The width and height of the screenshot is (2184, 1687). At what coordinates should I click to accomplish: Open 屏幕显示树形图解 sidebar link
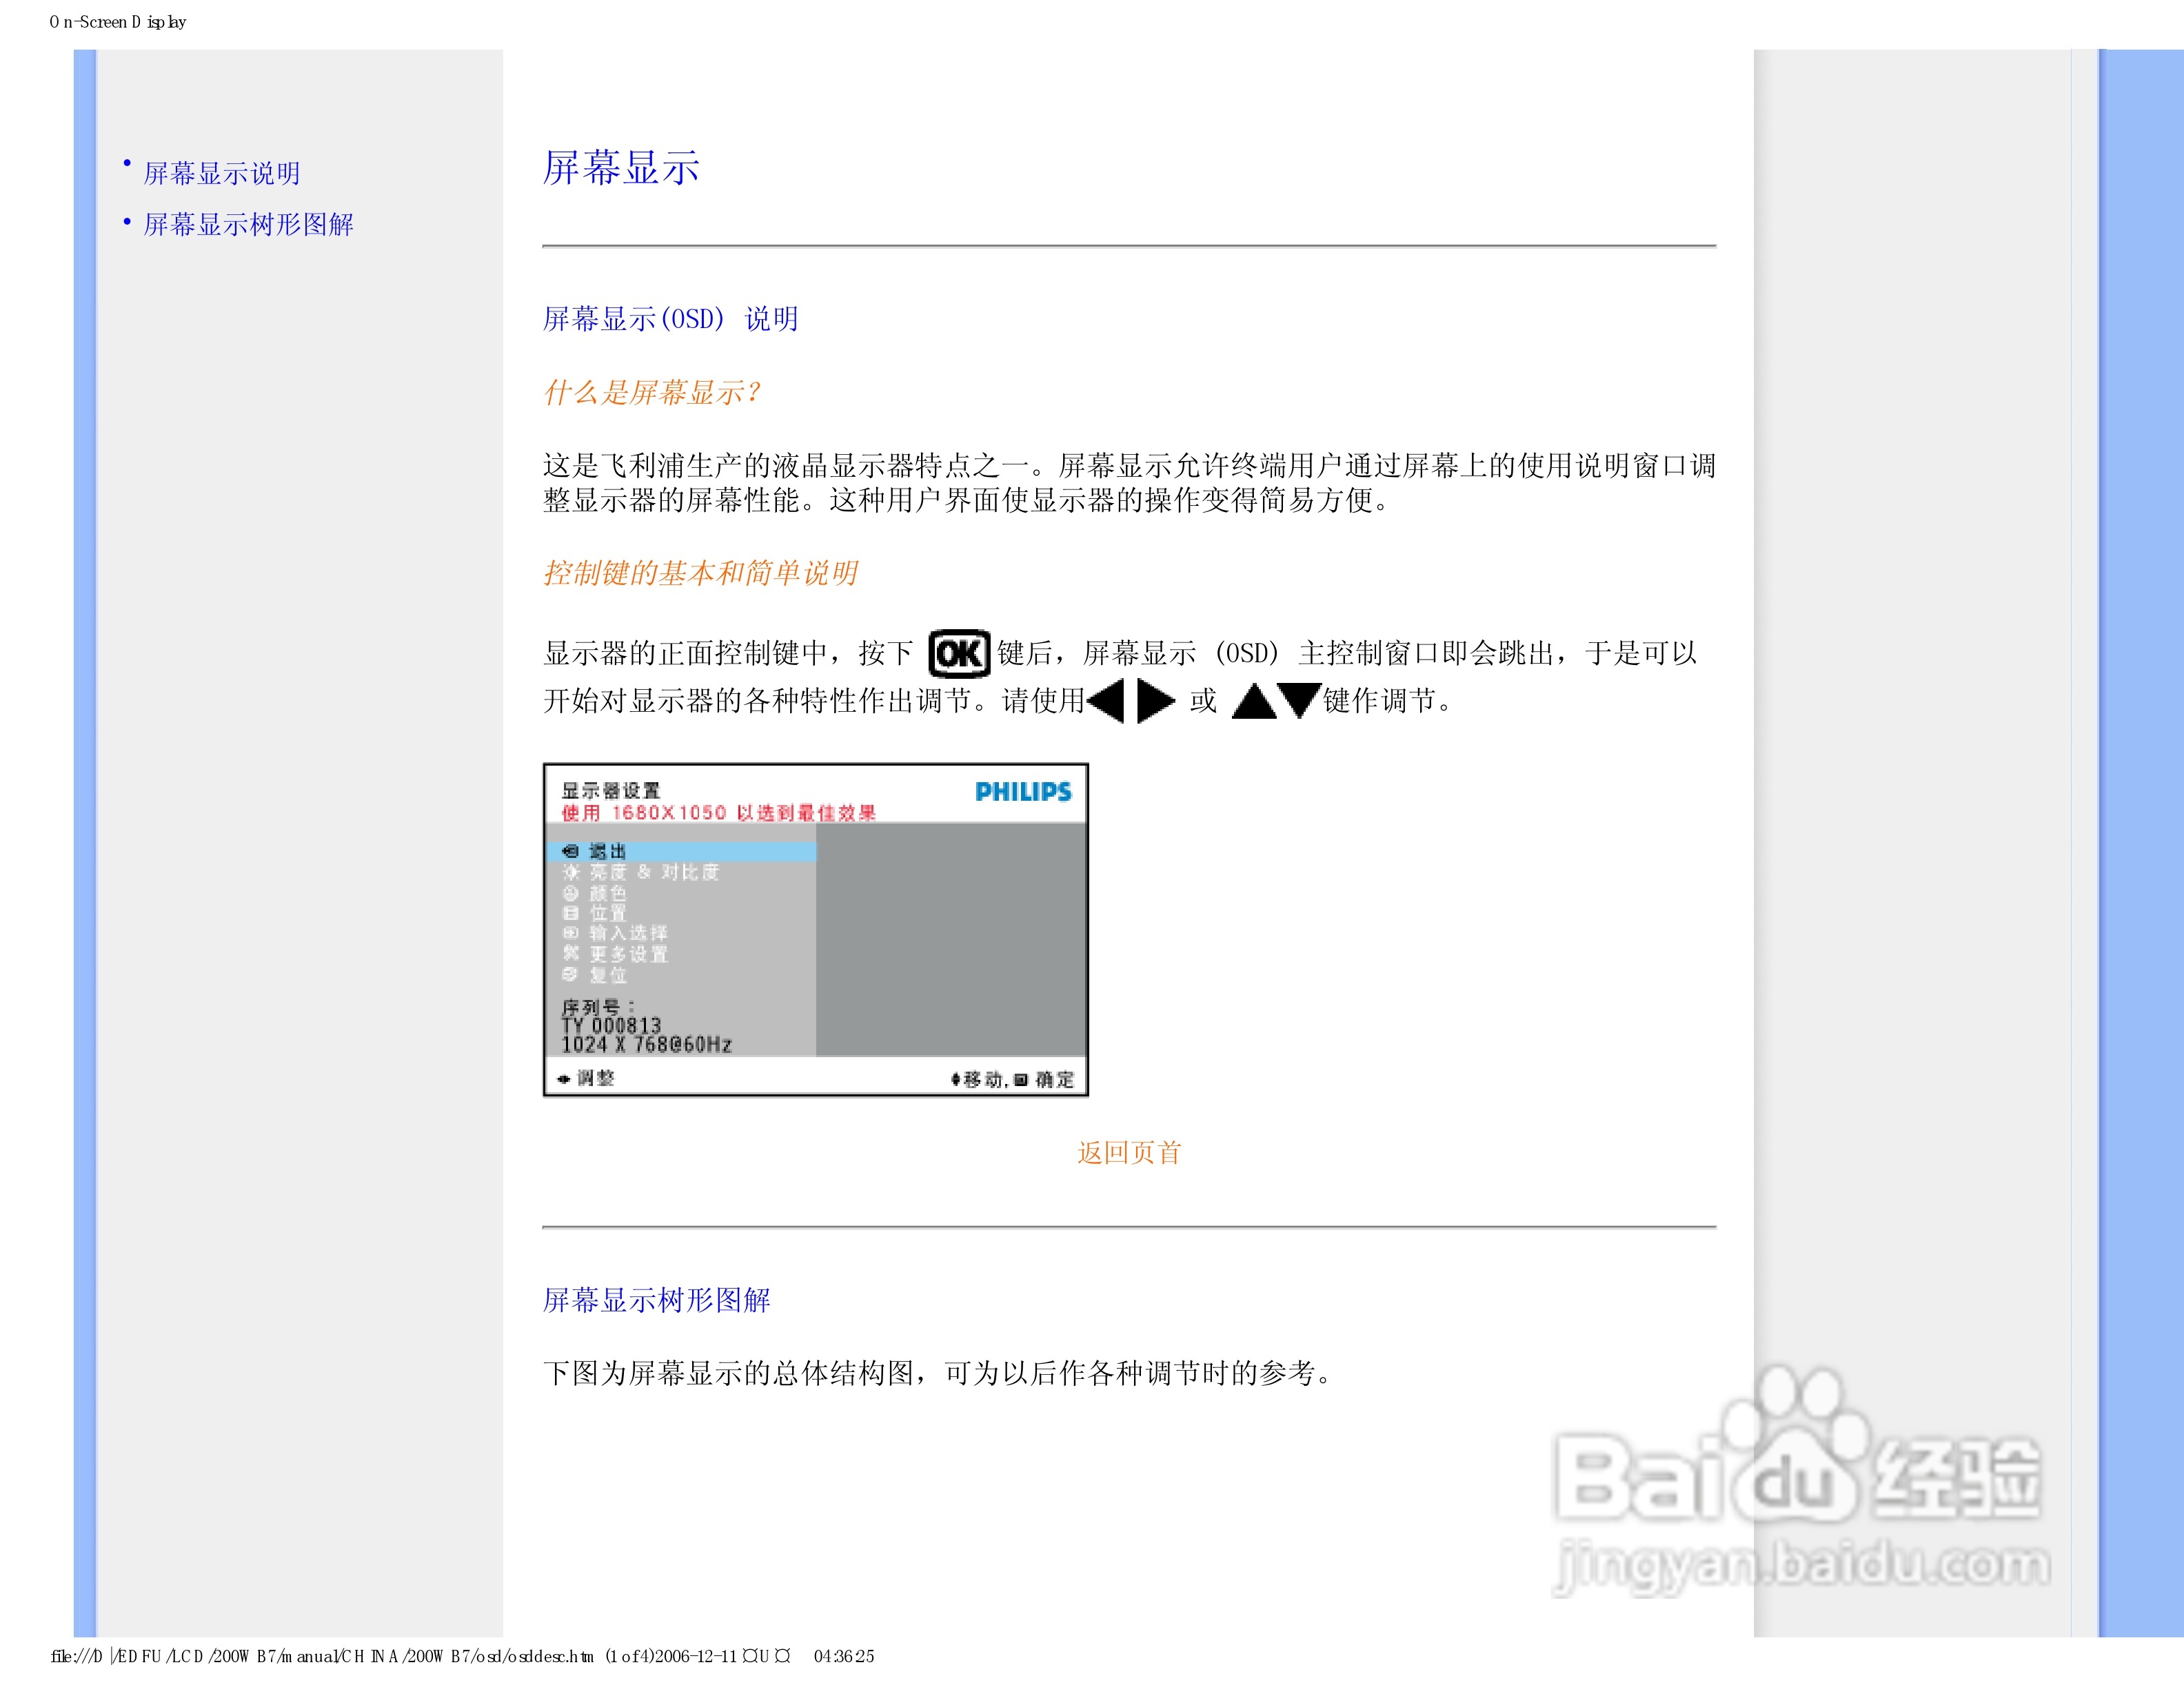248,225
